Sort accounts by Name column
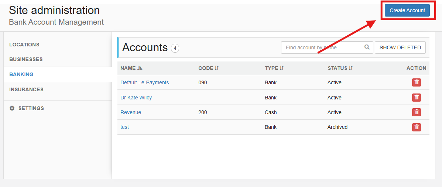442x187 pixels. (131, 68)
